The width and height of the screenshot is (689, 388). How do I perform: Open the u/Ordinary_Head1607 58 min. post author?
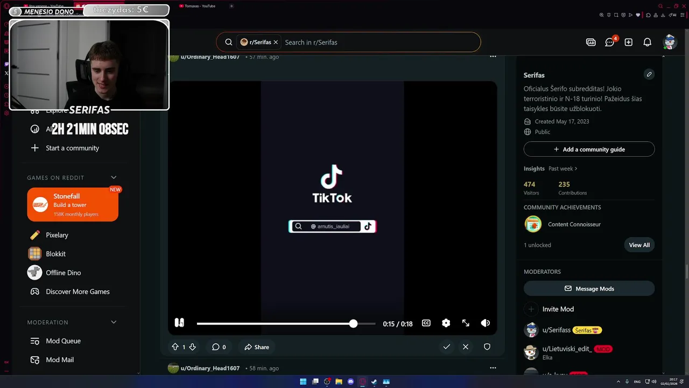[x=210, y=368]
